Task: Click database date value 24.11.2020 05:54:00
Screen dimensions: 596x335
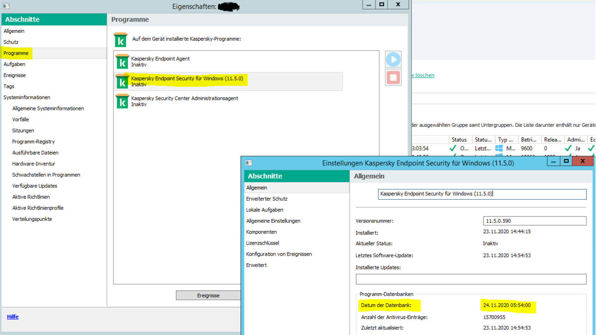Action: [507, 305]
